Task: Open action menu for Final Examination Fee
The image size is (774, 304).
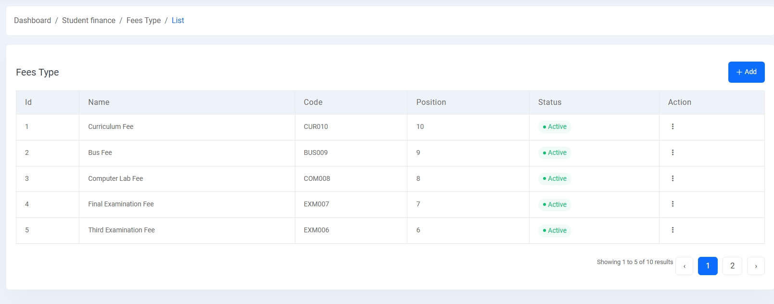Action: point(672,204)
